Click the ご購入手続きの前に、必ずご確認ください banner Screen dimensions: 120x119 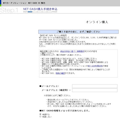click(x=78, y=32)
